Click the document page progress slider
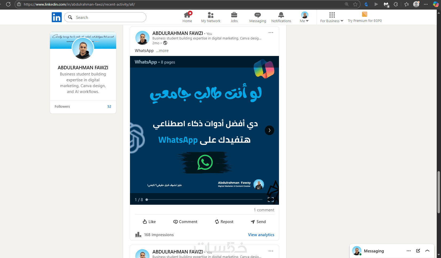The width and height of the screenshot is (441, 258). (x=204, y=199)
